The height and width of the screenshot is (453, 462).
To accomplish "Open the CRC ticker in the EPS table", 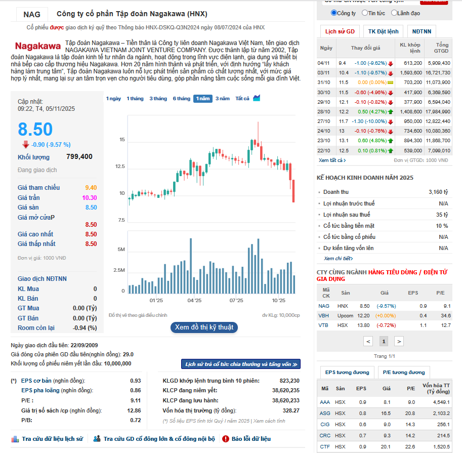I will 325,436.
